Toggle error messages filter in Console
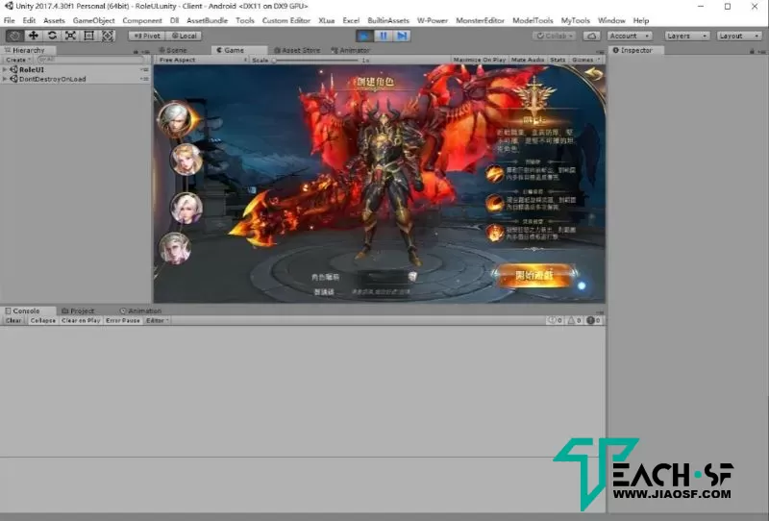 click(593, 320)
